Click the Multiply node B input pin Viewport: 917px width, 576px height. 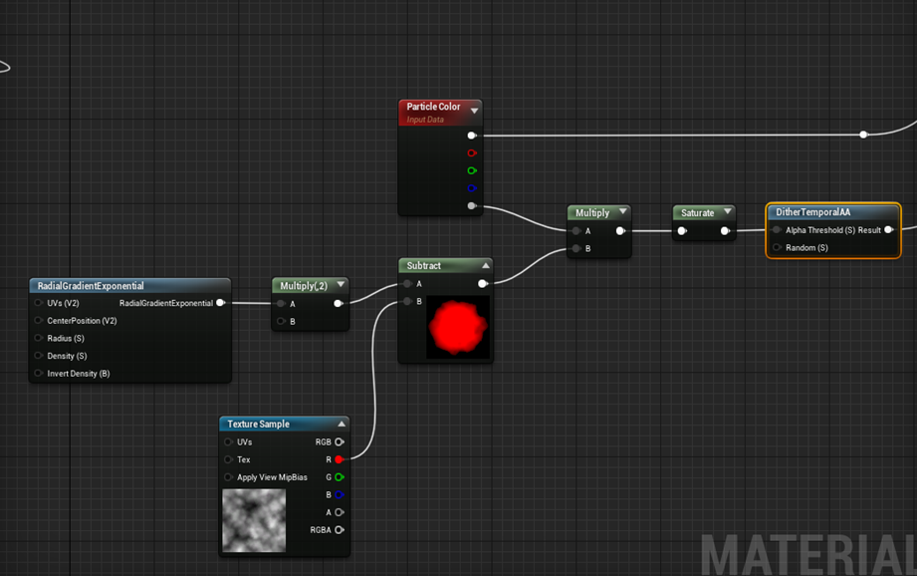[576, 248]
